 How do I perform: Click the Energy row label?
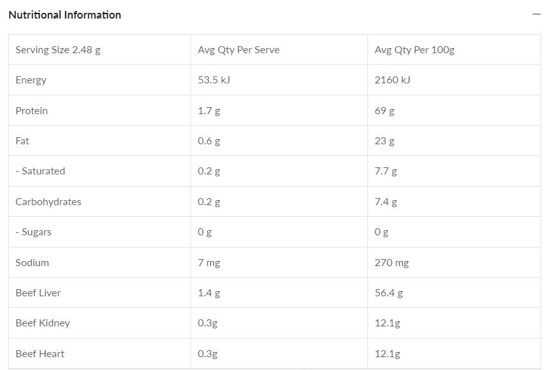[31, 80]
